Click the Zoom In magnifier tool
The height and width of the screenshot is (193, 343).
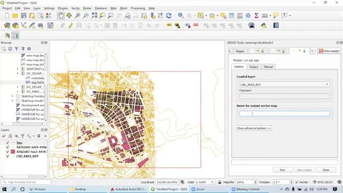coord(77,16)
